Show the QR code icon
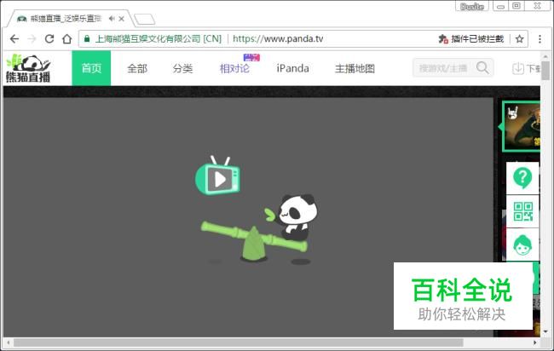 522,211
